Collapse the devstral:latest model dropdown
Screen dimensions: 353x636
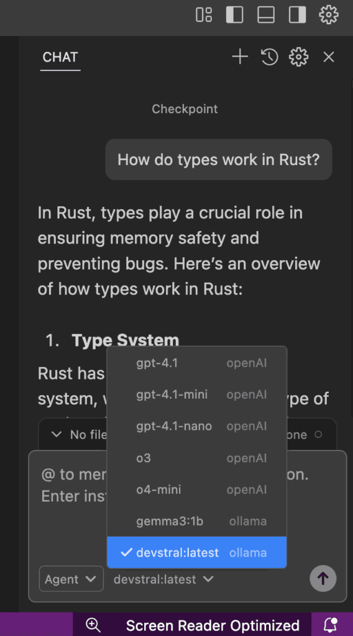[163, 579]
